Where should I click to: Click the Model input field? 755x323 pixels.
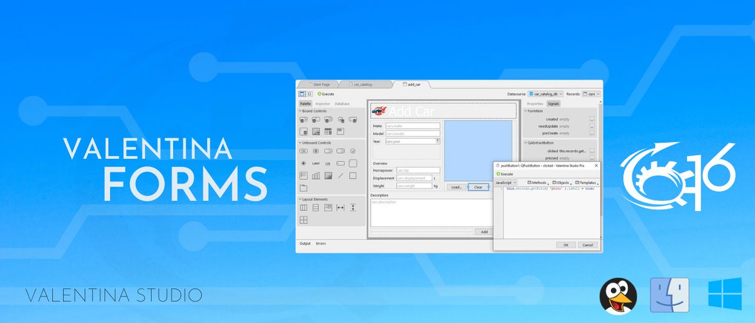coord(413,134)
